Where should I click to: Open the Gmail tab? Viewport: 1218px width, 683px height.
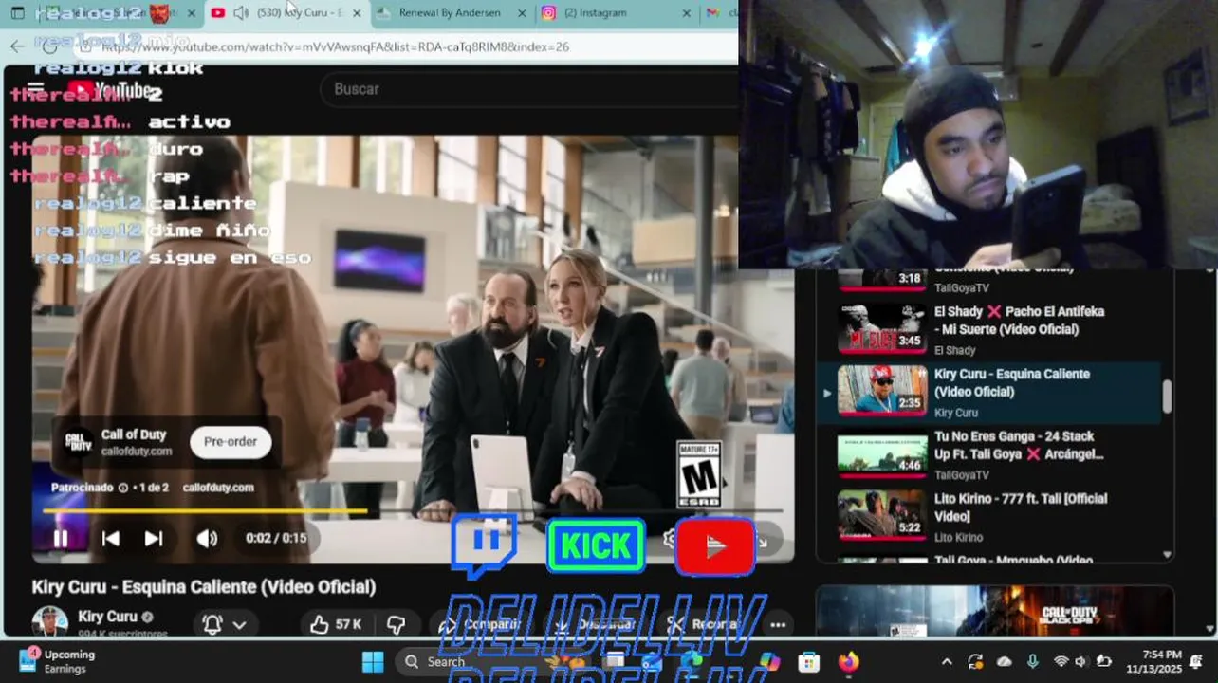click(x=722, y=13)
